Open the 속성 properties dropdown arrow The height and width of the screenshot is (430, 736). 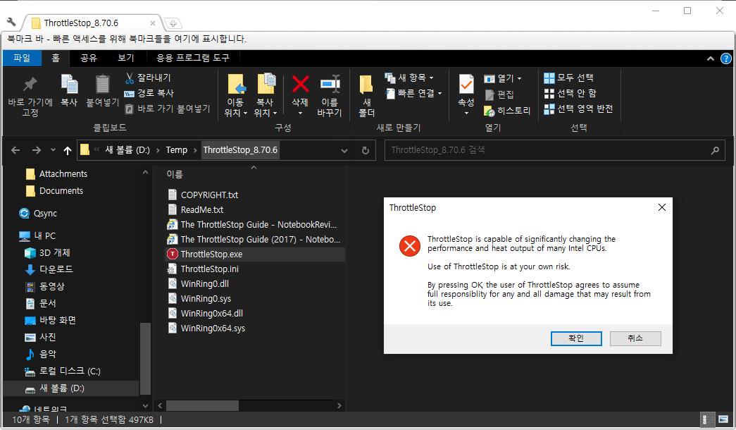[x=466, y=113]
